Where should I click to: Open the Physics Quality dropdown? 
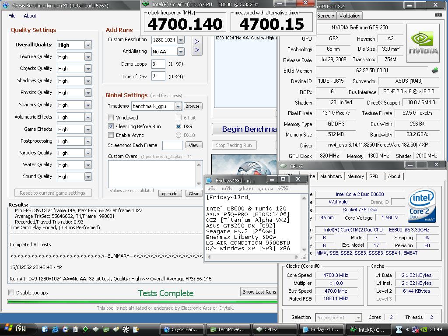88,93
